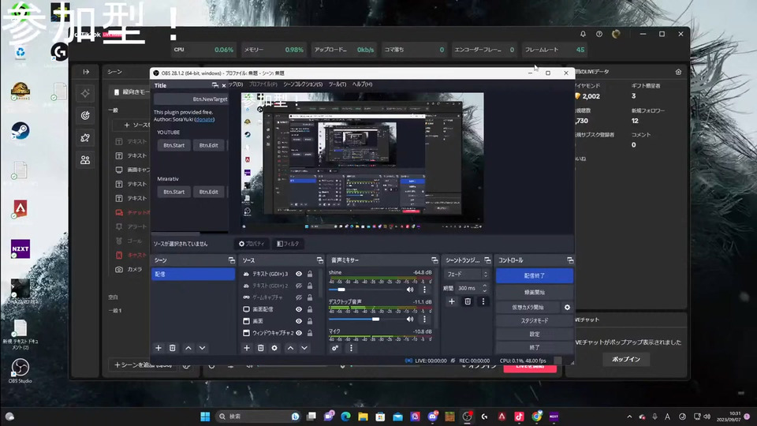Pop out the 音声ミキサー dock
The width and height of the screenshot is (757, 426).
(x=434, y=260)
